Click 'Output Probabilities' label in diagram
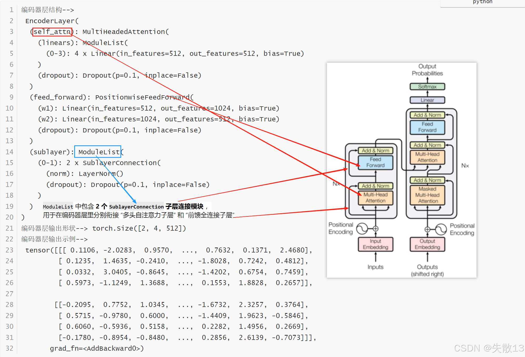 427,70
